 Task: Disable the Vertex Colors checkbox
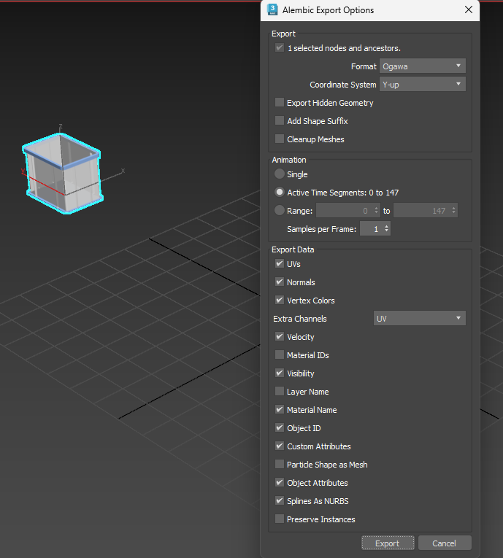tap(280, 301)
